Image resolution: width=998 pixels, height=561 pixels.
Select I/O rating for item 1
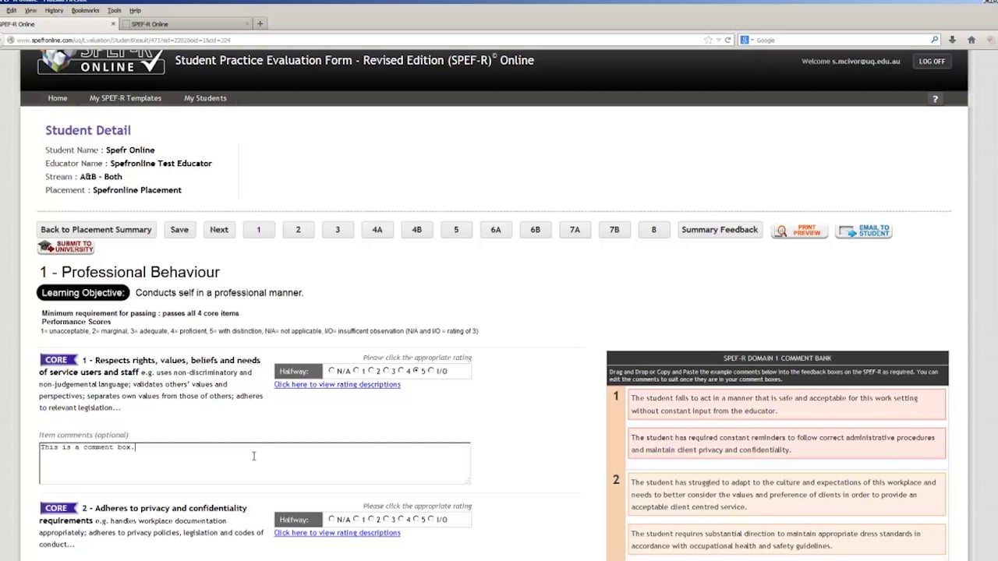click(431, 370)
